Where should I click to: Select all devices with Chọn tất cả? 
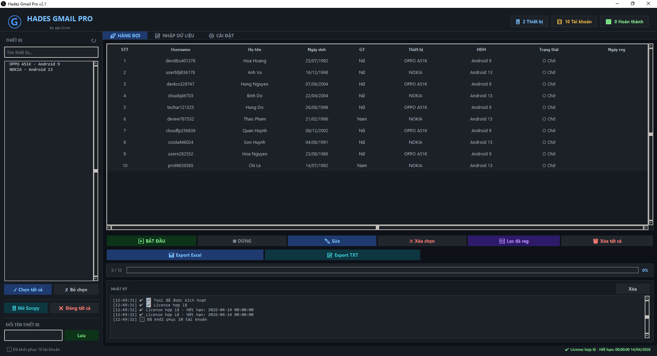tap(28, 290)
